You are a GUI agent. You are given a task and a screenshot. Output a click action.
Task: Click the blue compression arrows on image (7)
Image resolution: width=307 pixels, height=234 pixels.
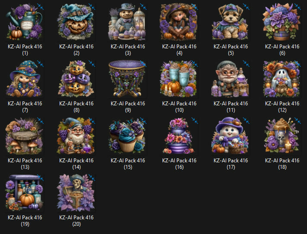tap(40, 64)
